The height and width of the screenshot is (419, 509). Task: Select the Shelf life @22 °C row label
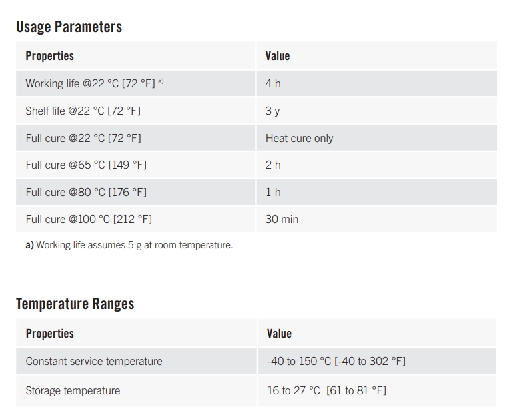83,111
